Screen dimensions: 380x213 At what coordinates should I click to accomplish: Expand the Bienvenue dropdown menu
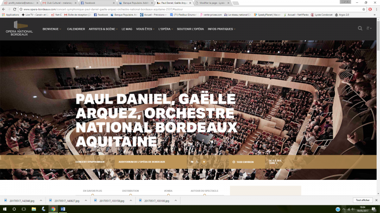52,29
